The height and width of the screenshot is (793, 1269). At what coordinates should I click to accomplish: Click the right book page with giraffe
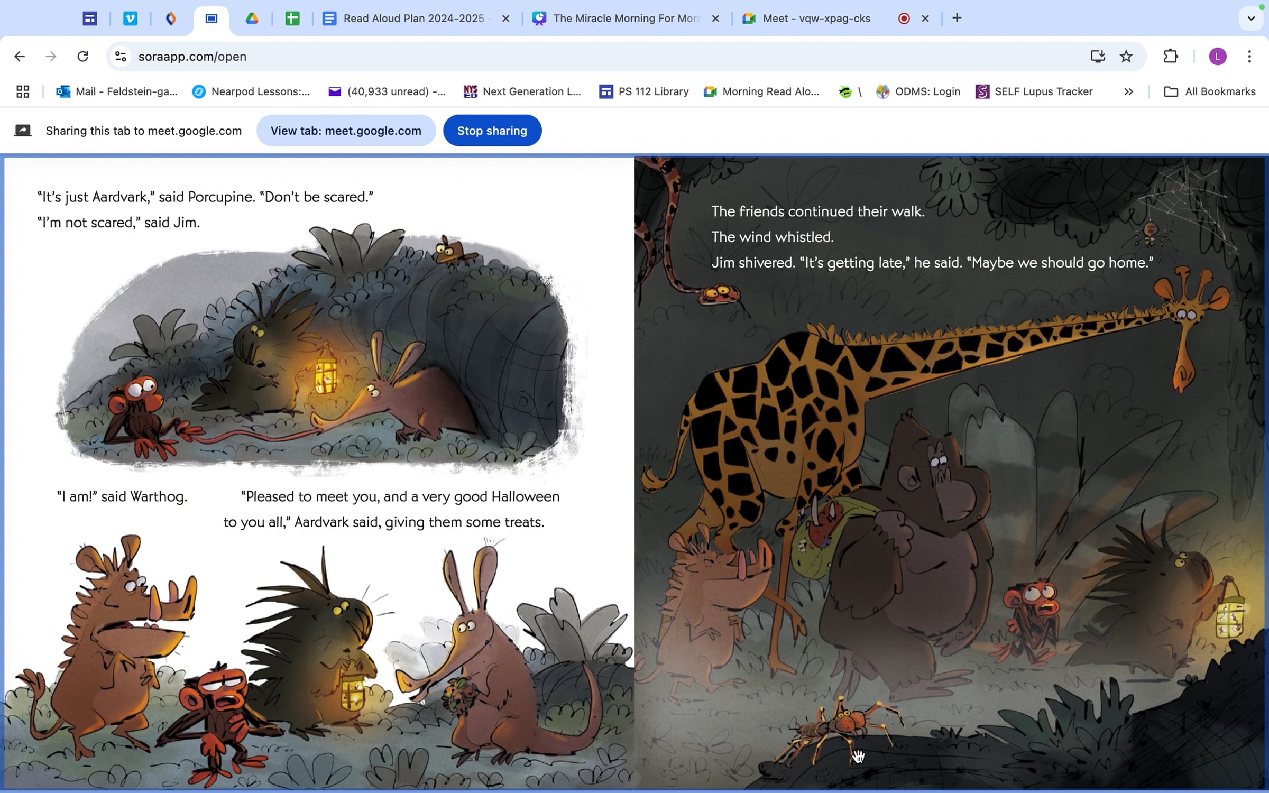tap(950, 473)
